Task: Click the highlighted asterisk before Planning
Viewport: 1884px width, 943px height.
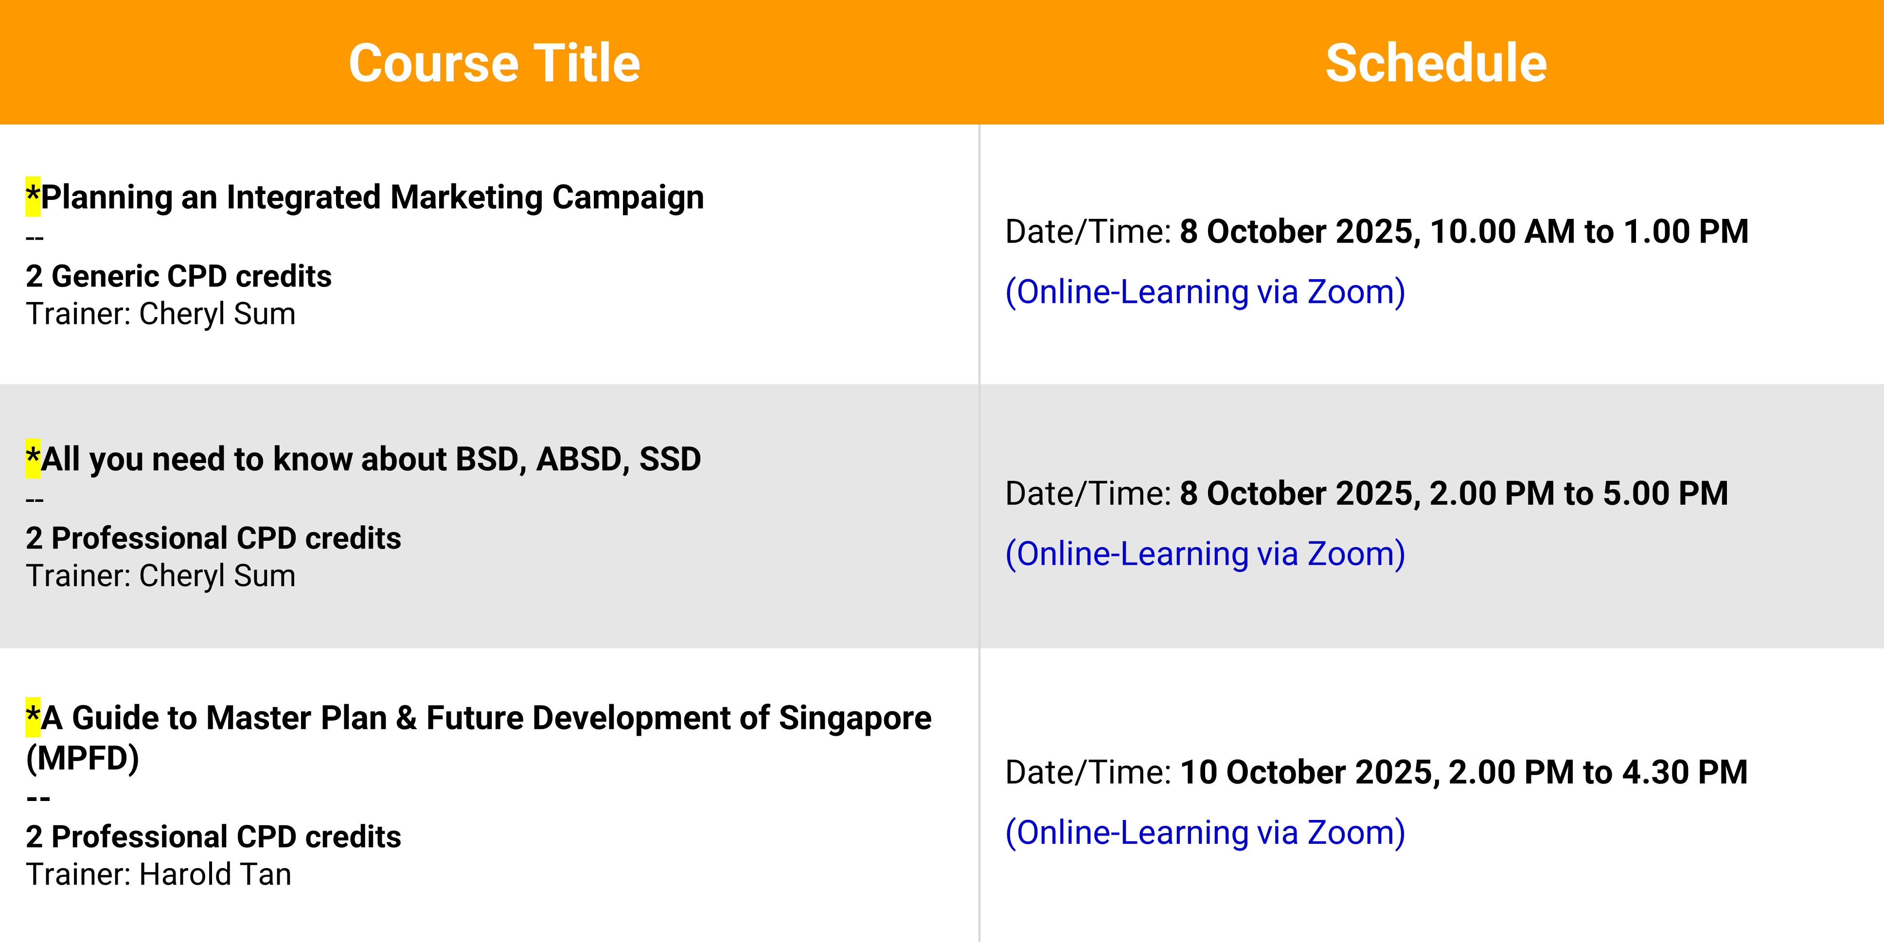Action: click(x=33, y=196)
